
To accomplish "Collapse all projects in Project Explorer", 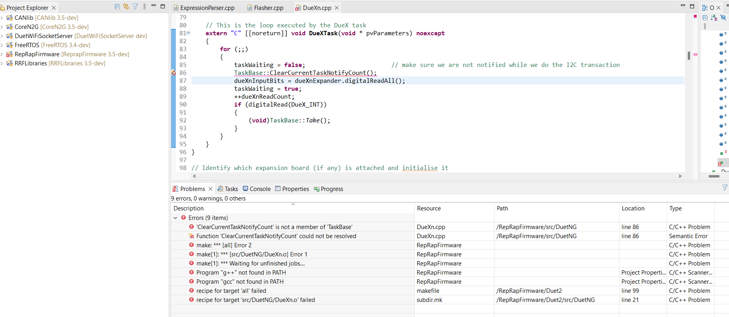I will [117, 6].
